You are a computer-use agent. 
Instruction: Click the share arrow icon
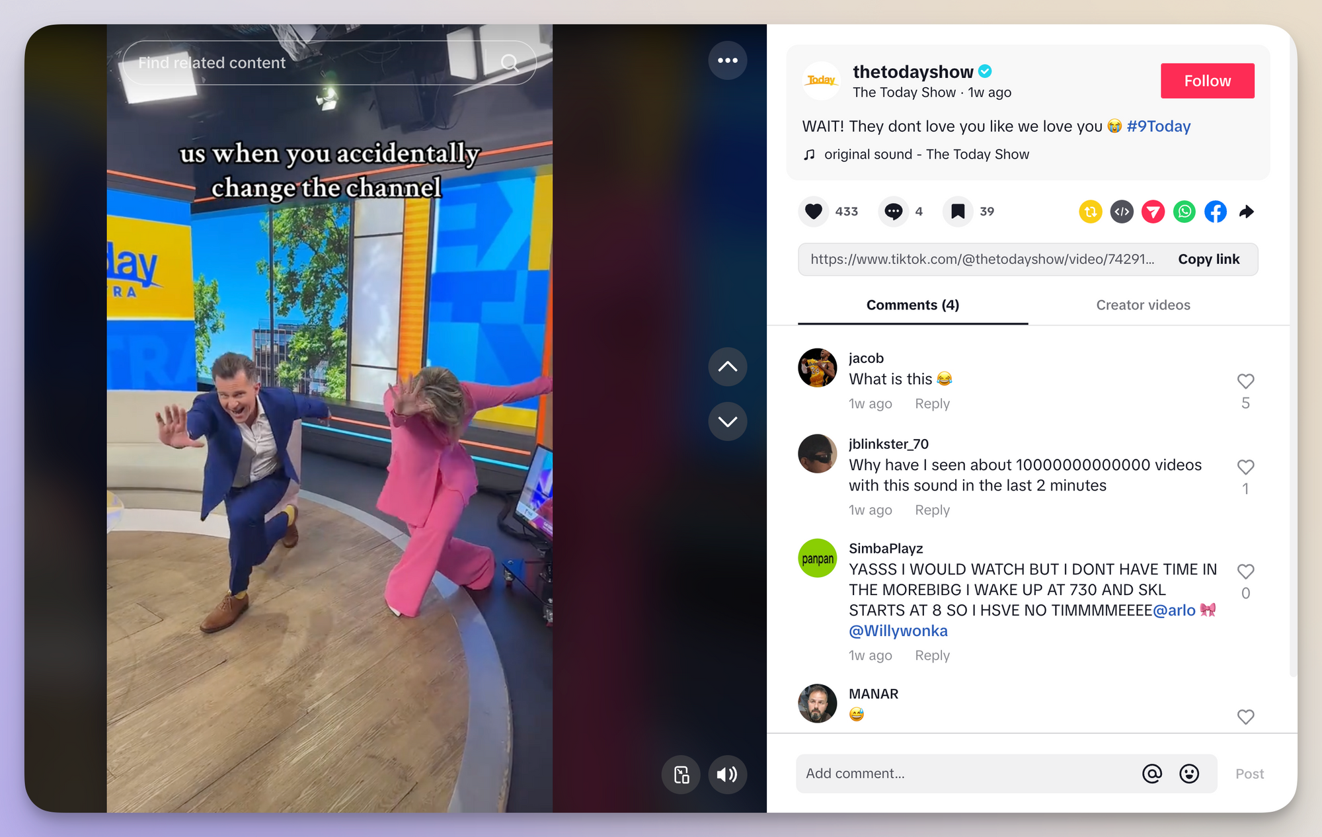[x=1249, y=211]
